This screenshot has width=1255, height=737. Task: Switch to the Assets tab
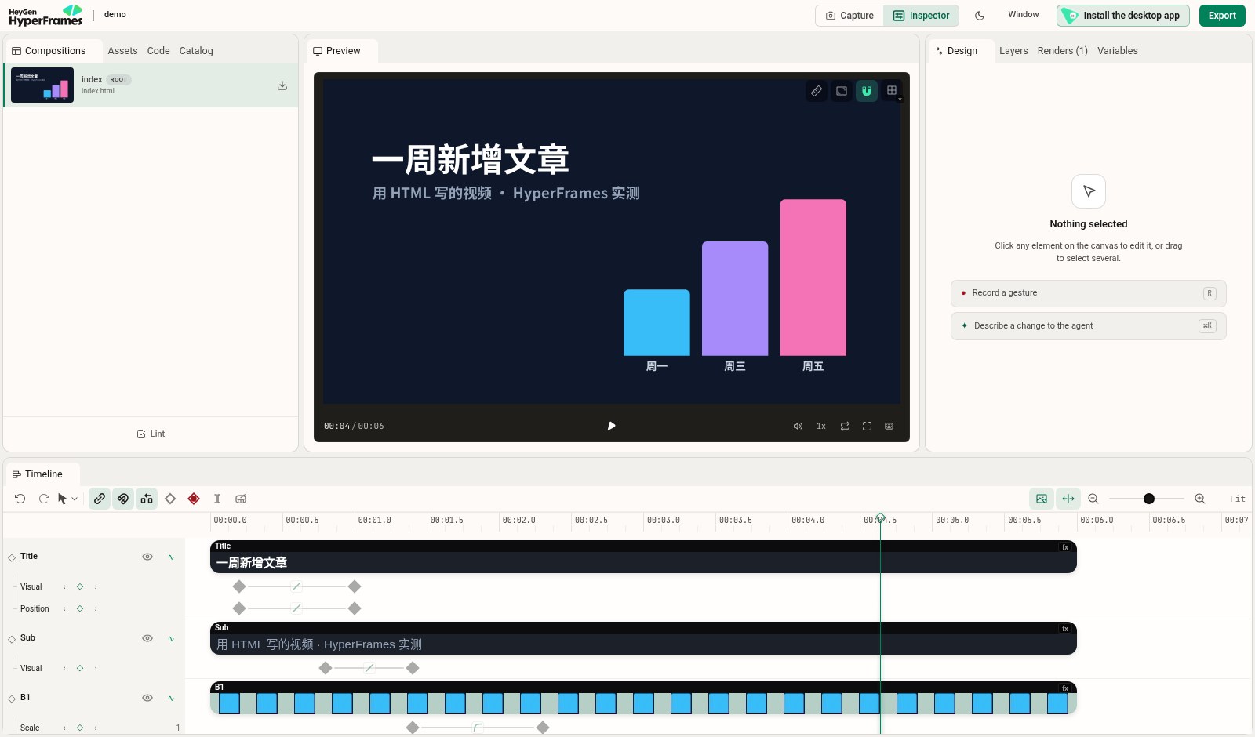coord(123,51)
